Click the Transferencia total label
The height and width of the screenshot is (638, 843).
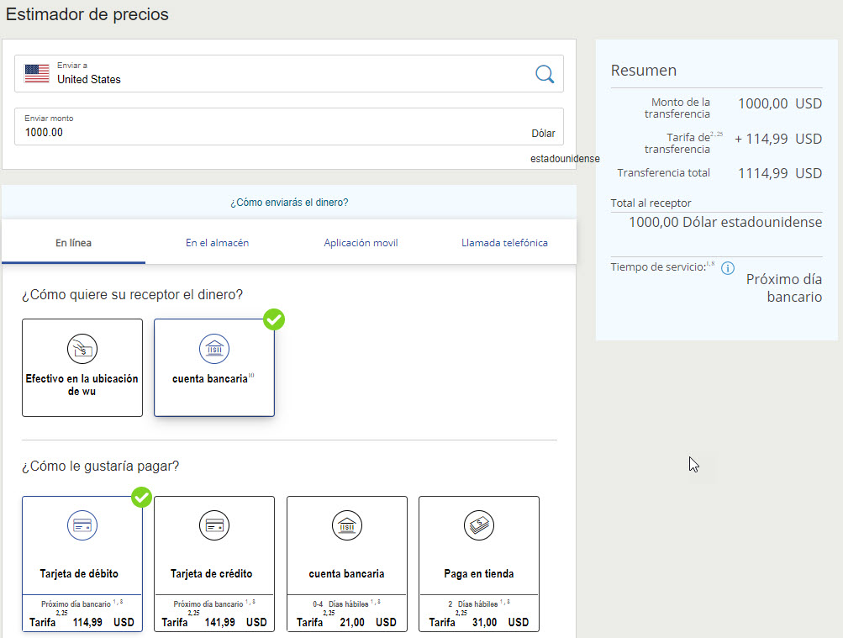[663, 173]
